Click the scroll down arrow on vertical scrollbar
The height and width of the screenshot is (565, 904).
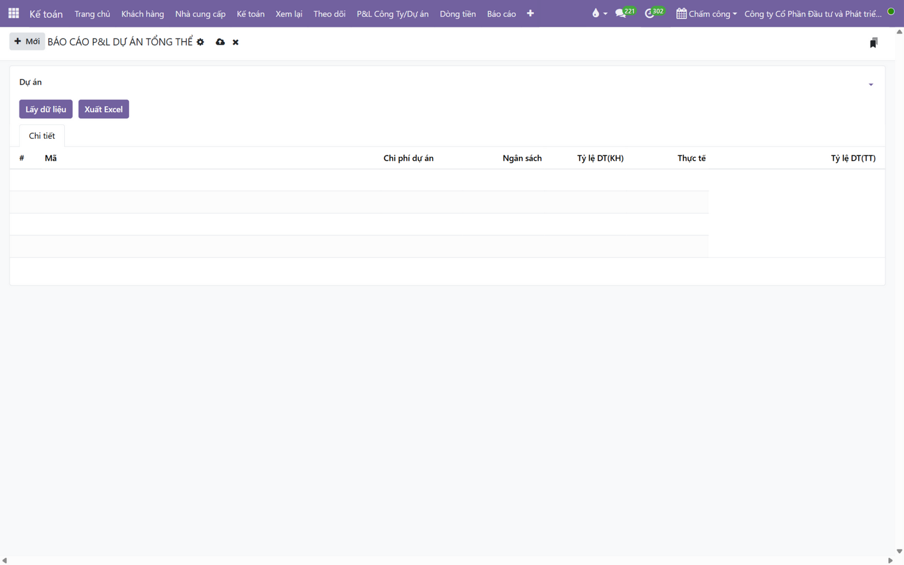coord(899,551)
